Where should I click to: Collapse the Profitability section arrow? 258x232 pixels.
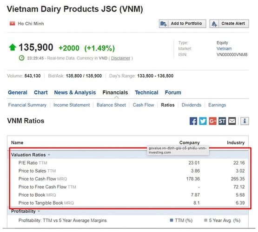(x=39, y=211)
